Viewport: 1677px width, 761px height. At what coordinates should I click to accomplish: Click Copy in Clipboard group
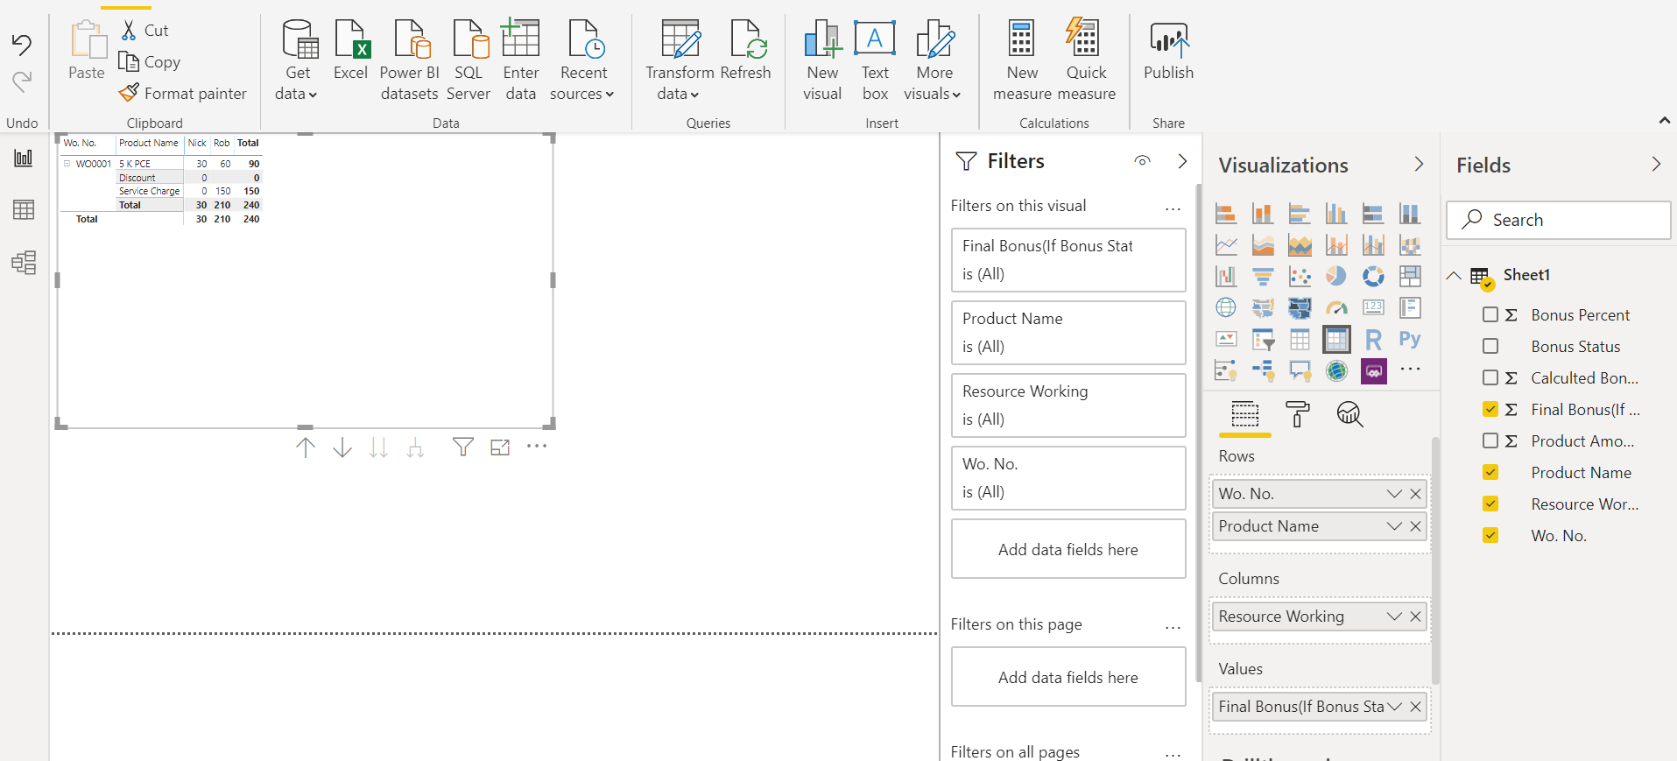[150, 62]
